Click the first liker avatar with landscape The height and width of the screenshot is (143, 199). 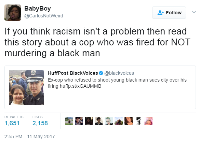(69, 121)
